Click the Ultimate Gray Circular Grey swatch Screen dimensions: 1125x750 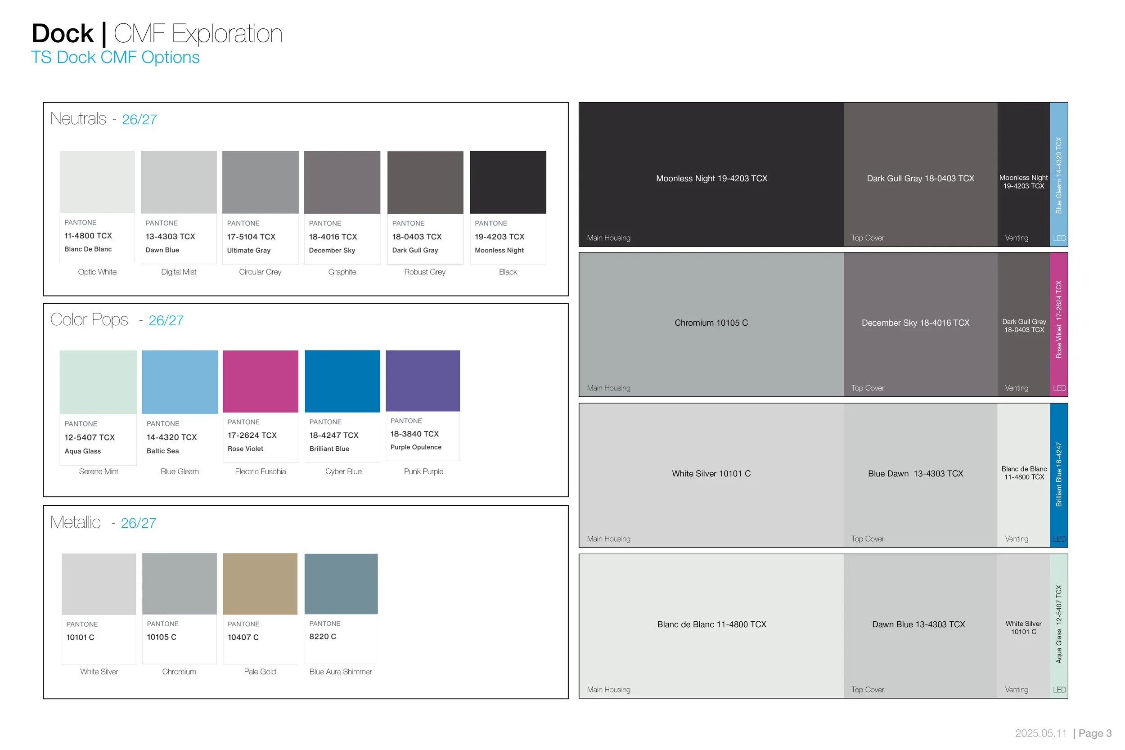(x=260, y=182)
